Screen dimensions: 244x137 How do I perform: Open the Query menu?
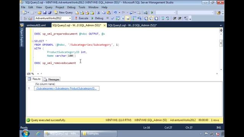pos(49,7)
